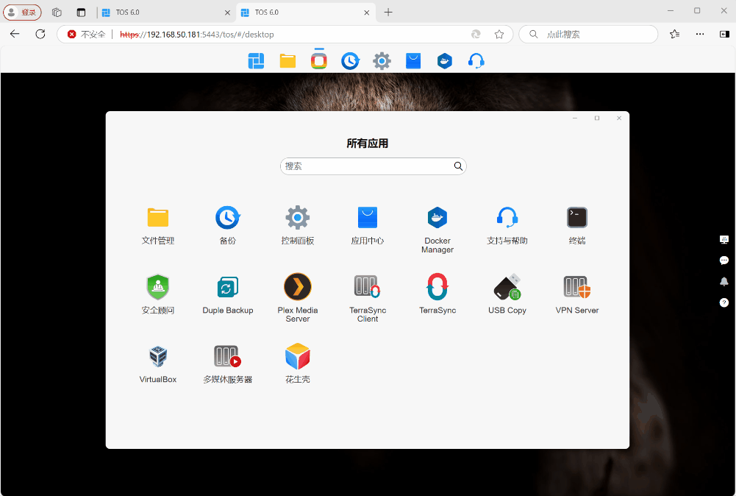Viewport: 736px width, 496px height.
Task: Launch Docker Manager from the app grid
Action: (x=437, y=230)
